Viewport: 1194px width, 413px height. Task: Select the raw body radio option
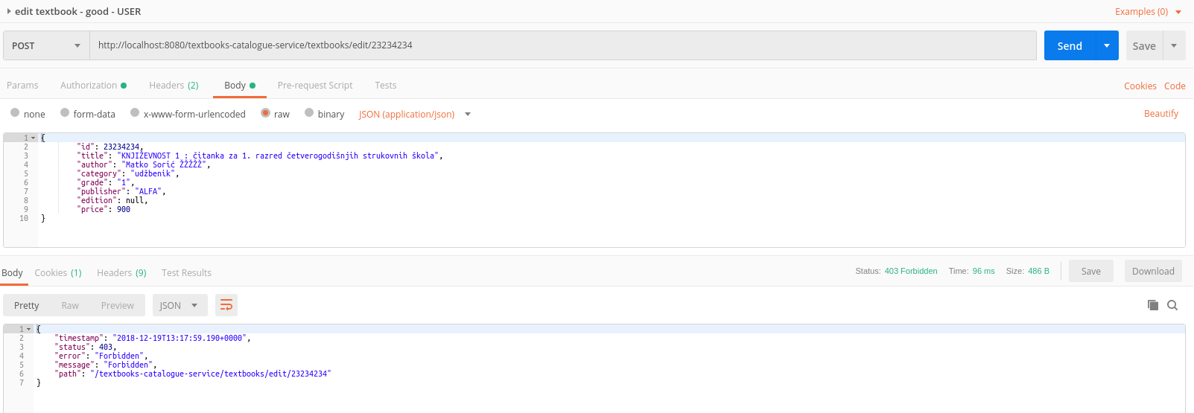[x=265, y=112]
